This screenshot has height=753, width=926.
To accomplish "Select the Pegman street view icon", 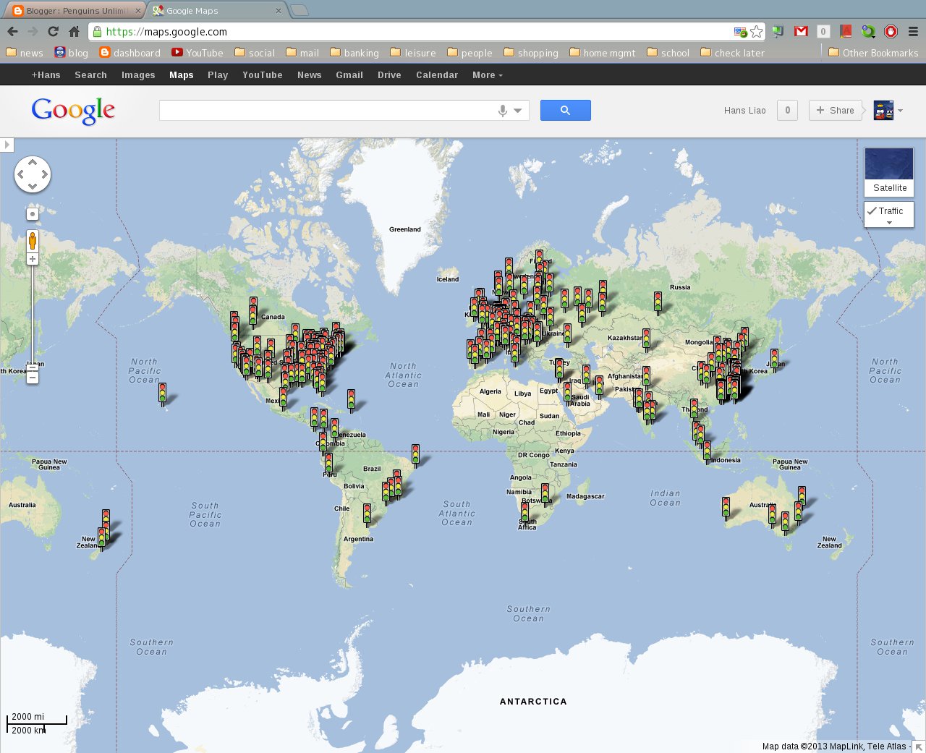I will (x=32, y=241).
